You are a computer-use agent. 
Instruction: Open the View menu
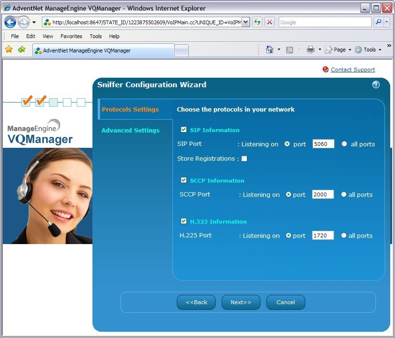pyautogui.click(x=48, y=36)
